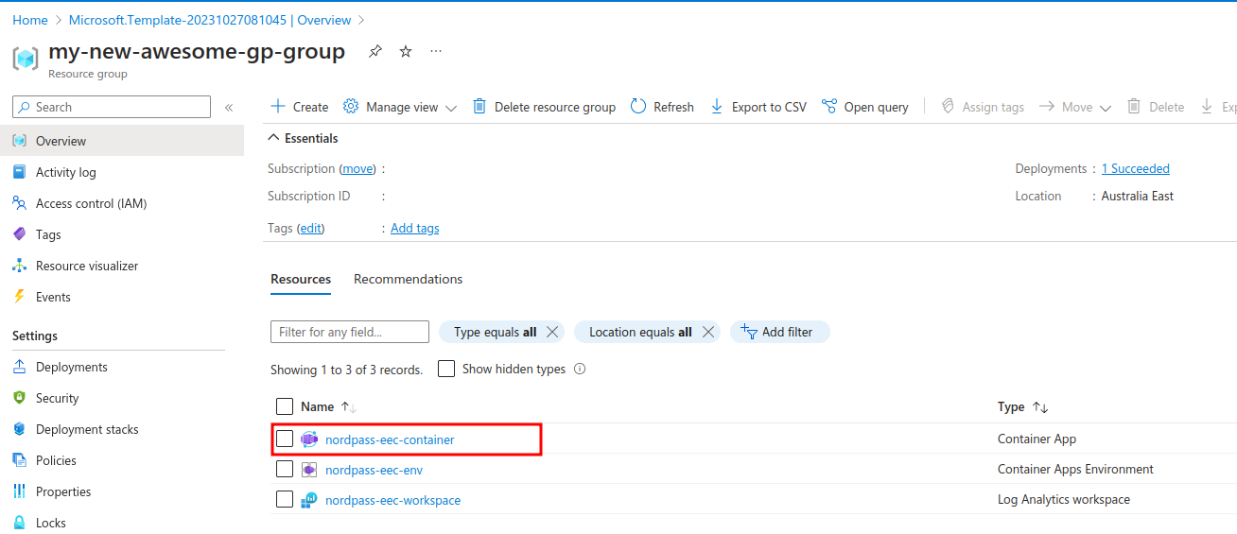Click the subscription move link
Screen dimensions: 1237x534
[x=357, y=168]
